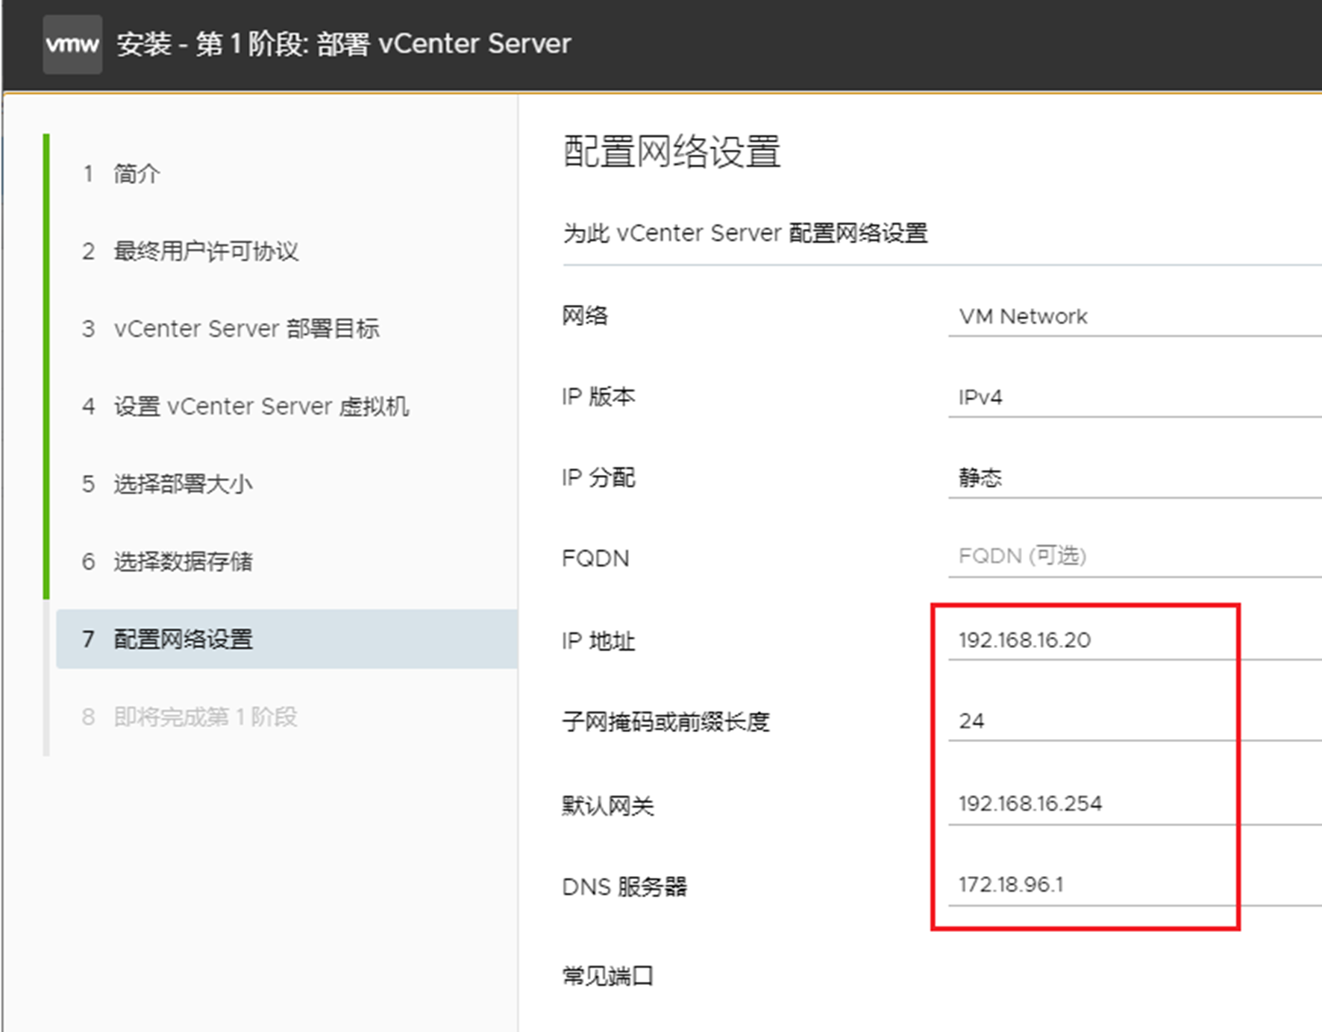Click the 子网掩码或前缀长度 field showing 24
The width and height of the screenshot is (1322, 1032).
click(1135, 721)
